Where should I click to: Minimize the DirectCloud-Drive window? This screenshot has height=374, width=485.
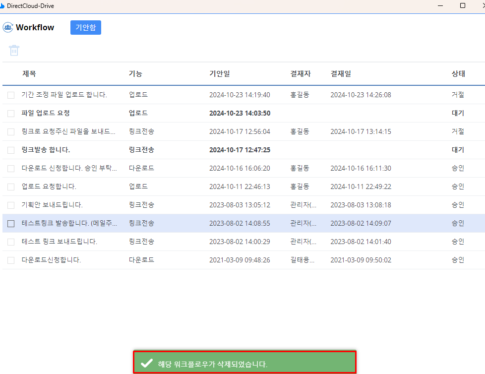coord(439,6)
